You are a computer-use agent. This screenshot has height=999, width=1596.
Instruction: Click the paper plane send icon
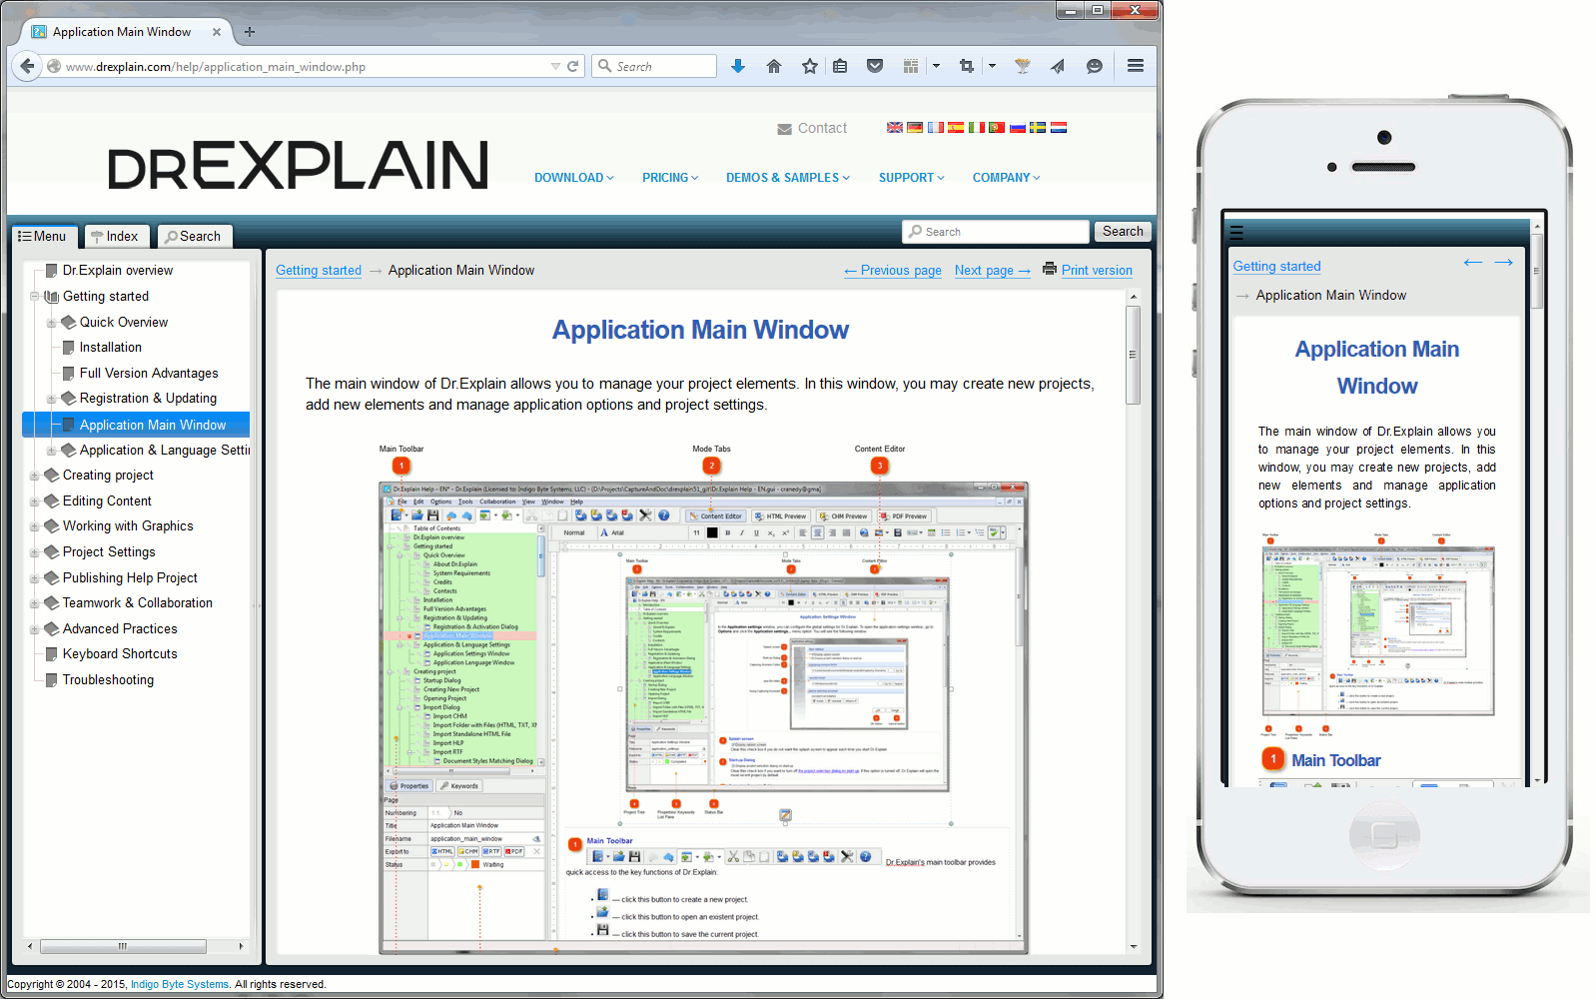pyautogui.click(x=1058, y=66)
